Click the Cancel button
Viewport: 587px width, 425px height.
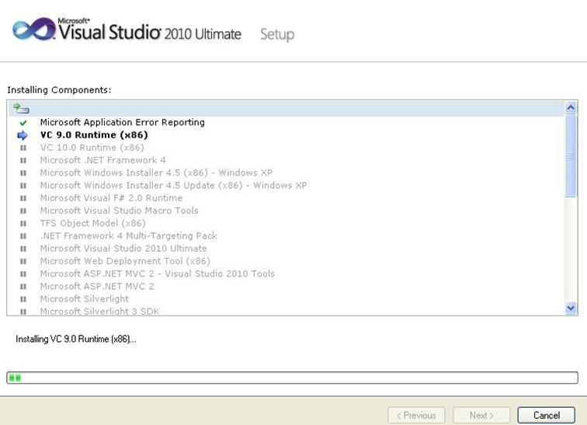coord(546,415)
